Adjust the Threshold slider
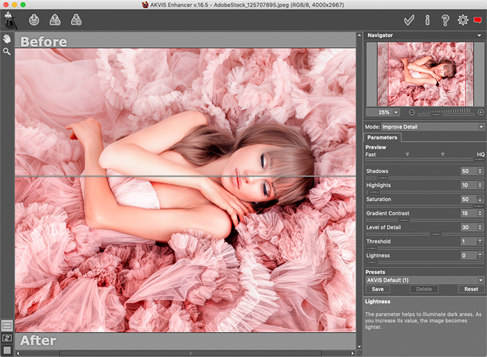 tap(425, 248)
